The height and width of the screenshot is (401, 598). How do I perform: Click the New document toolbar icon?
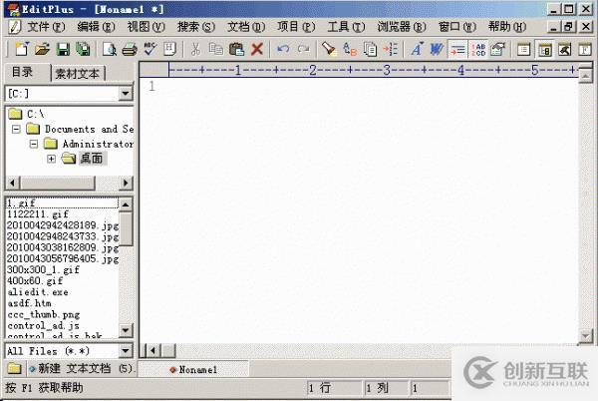coord(22,49)
